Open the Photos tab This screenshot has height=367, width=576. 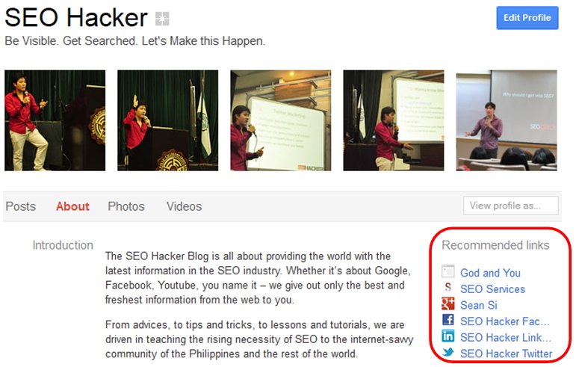coord(126,206)
